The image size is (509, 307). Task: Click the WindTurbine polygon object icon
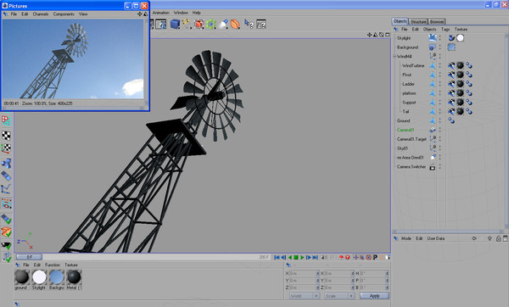click(433, 65)
